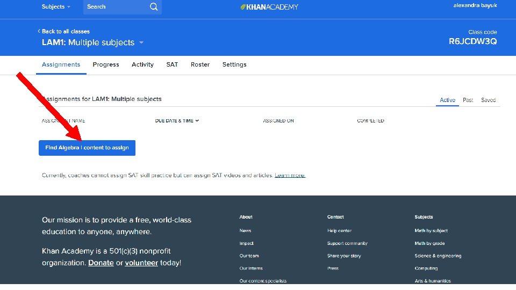Browse Arts & humanities link
The image size is (516, 290).
coord(433,281)
